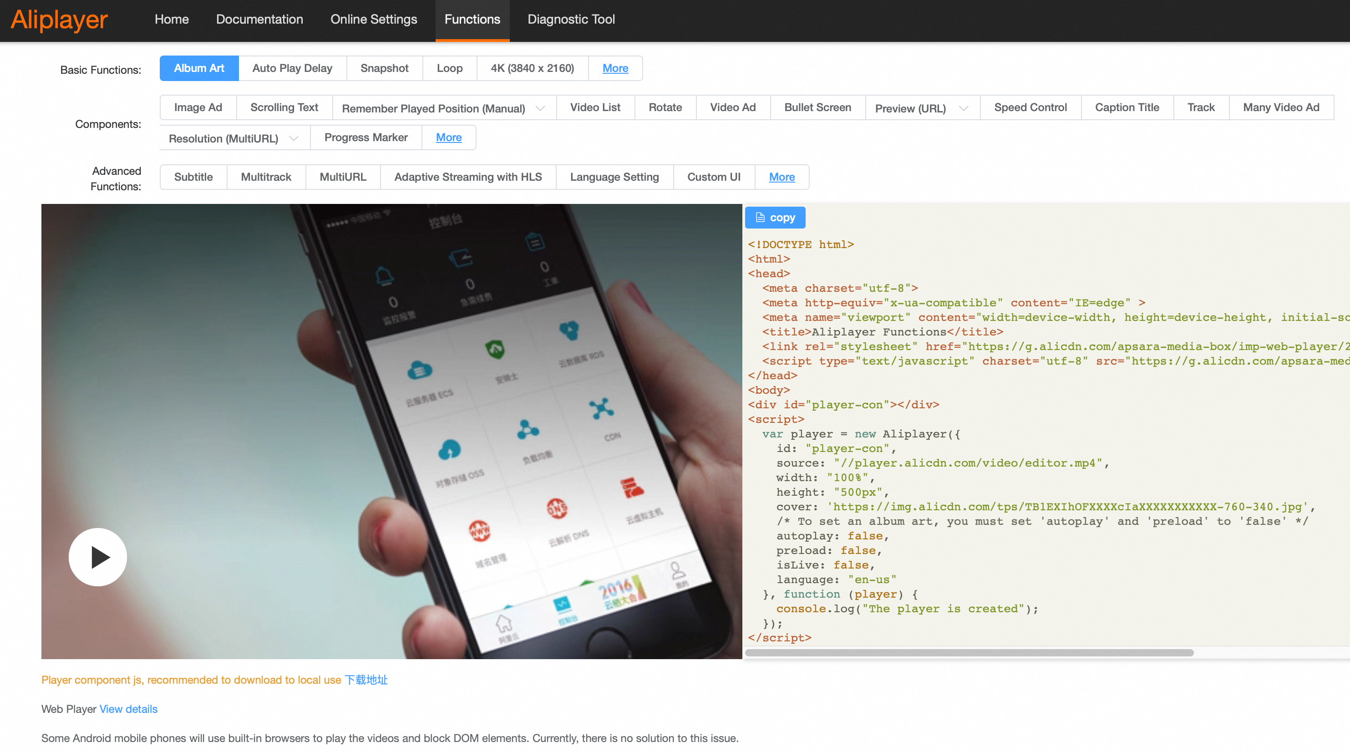This screenshot has height=752, width=1350.
Task: Select the Album Art function
Action: 198,68
